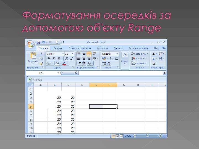Switch to Page Layout view
199x149 pixels.
(117, 136)
